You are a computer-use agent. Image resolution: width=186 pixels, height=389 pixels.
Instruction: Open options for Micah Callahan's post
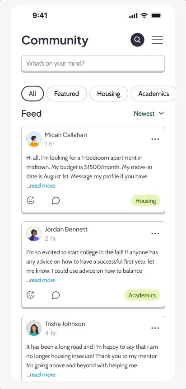point(155,139)
